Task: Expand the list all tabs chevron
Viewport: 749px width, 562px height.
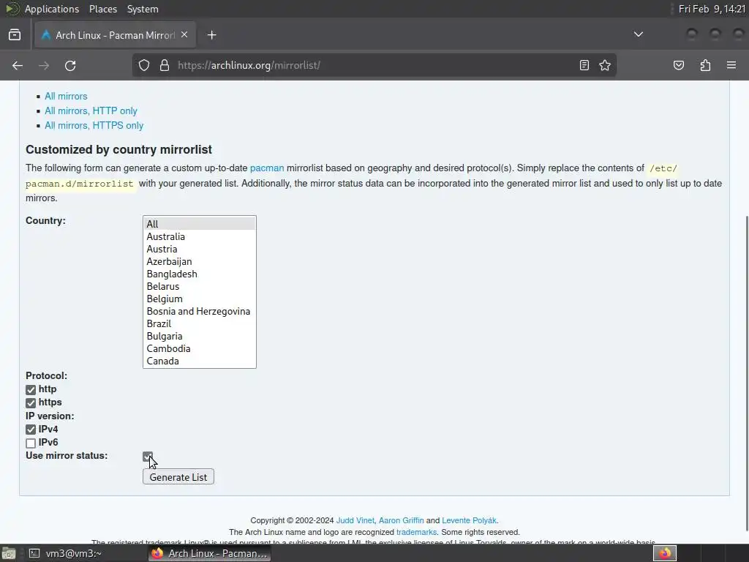Action: tap(638, 34)
